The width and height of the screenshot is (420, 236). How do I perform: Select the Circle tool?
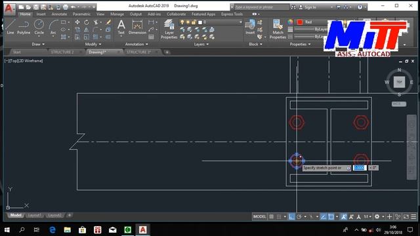(x=39, y=27)
